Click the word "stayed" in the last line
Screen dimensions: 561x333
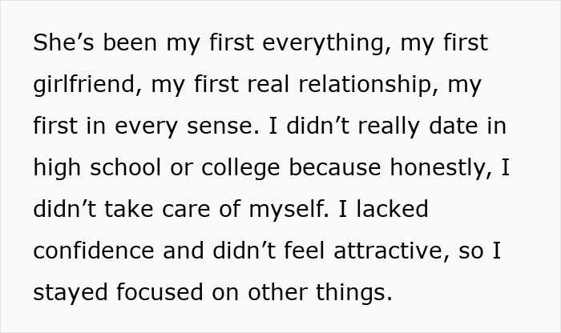71,293
